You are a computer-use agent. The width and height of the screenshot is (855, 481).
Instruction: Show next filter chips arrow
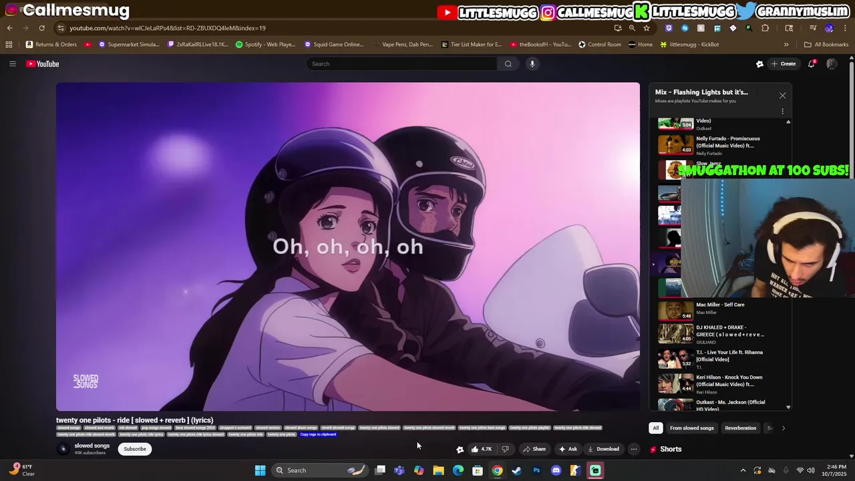tap(783, 428)
